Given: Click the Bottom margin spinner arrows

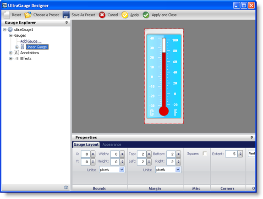Looking at the screenshot, I should (x=179, y=154).
